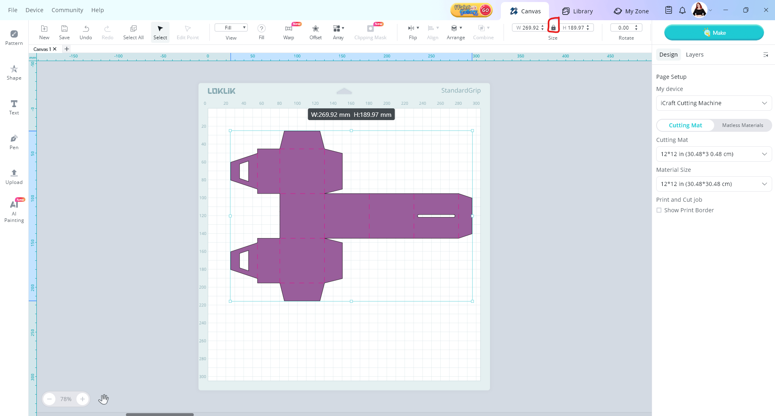The width and height of the screenshot is (775, 416).
Task: Click the Rotate angle input field
Action: (623, 27)
